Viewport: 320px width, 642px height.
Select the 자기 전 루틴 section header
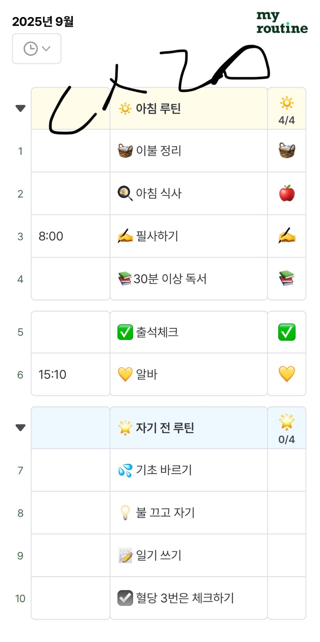click(x=165, y=428)
